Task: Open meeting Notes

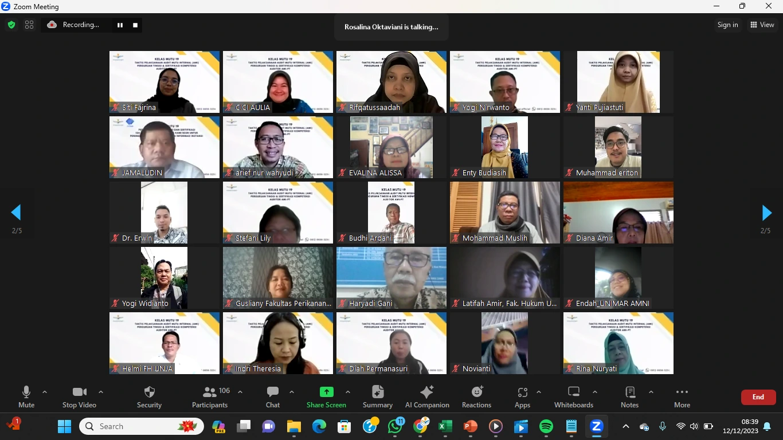Action: tap(629, 396)
